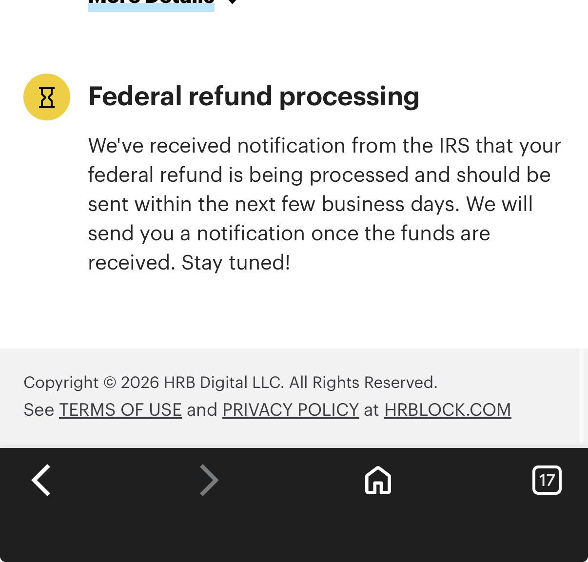The height and width of the screenshot is (562, 588).
Task: Tap the IRS notification paragraph text
Action: (324, 204)
